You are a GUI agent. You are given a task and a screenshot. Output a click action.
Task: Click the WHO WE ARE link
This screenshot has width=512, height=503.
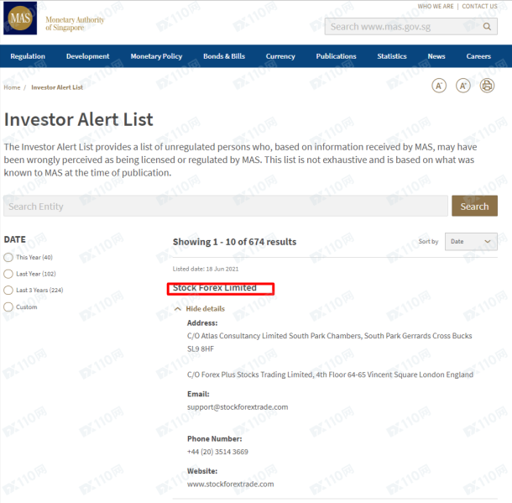click(436, 6)
